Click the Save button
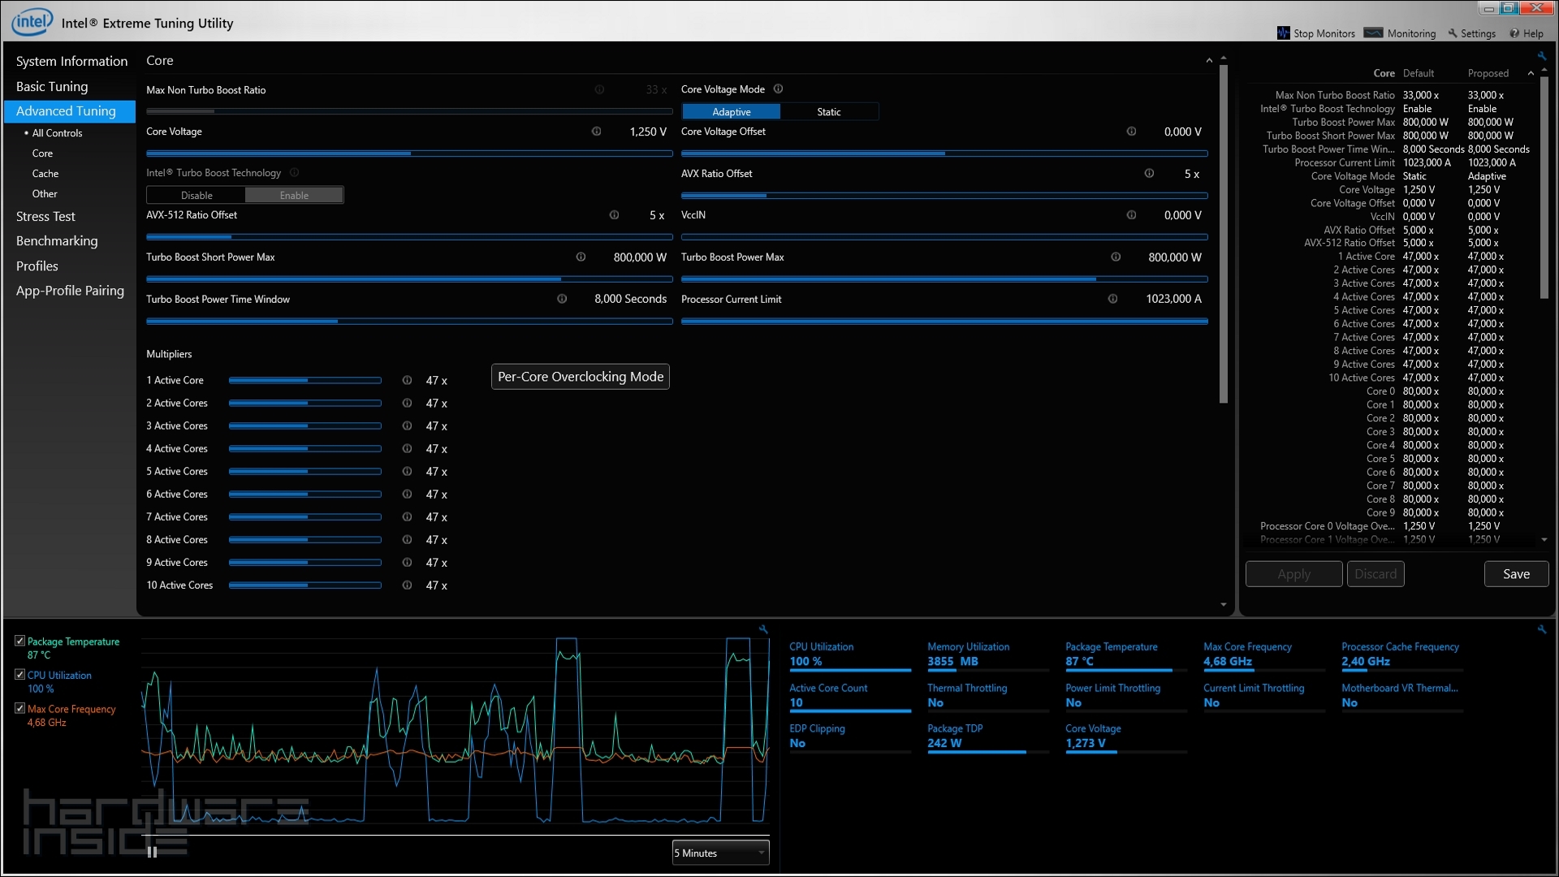Screen dimensions: 1559x877 (x=1516, y=574)
